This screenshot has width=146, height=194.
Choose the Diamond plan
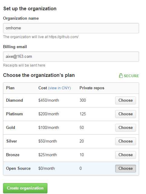click(x=125, y=100)
